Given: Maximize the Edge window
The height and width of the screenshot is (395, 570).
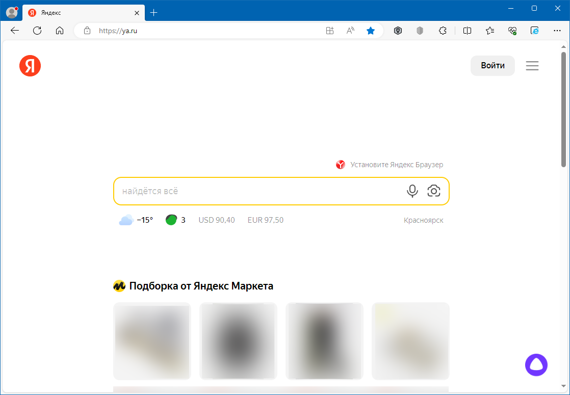Looking at the screenshot, I should (534, 8).
